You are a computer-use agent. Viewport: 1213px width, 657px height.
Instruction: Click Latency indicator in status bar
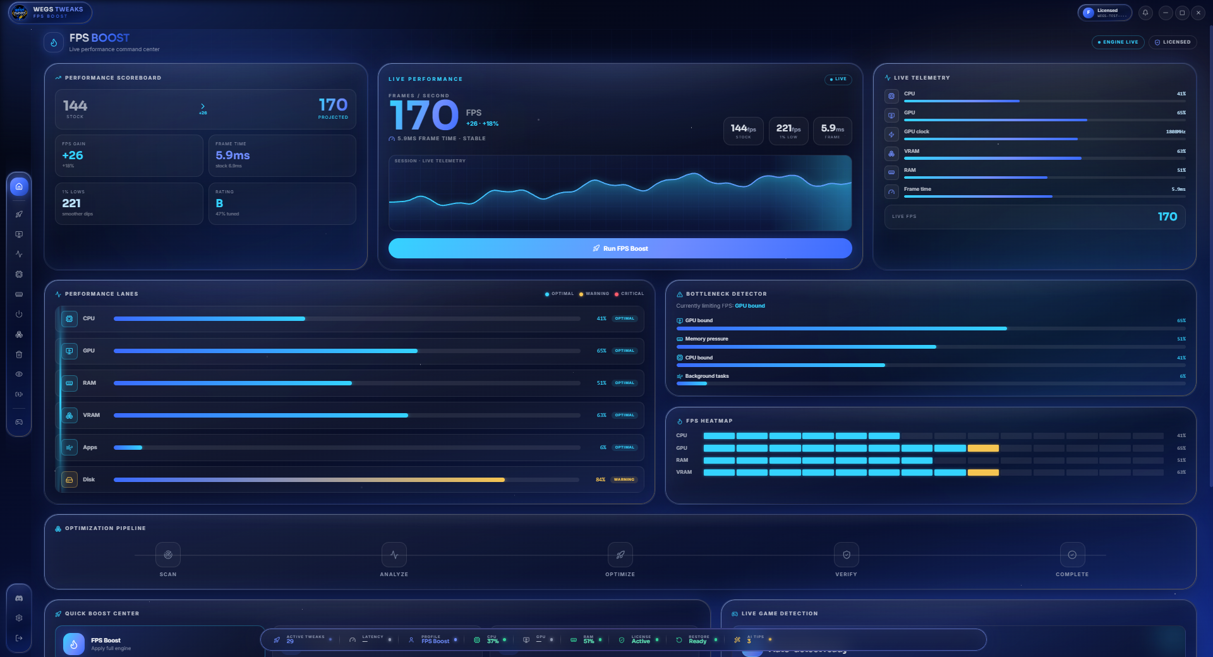[371, 639]
